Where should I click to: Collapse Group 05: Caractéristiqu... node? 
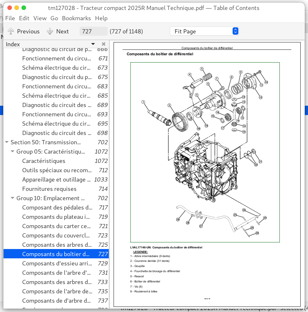click(13, 151)
